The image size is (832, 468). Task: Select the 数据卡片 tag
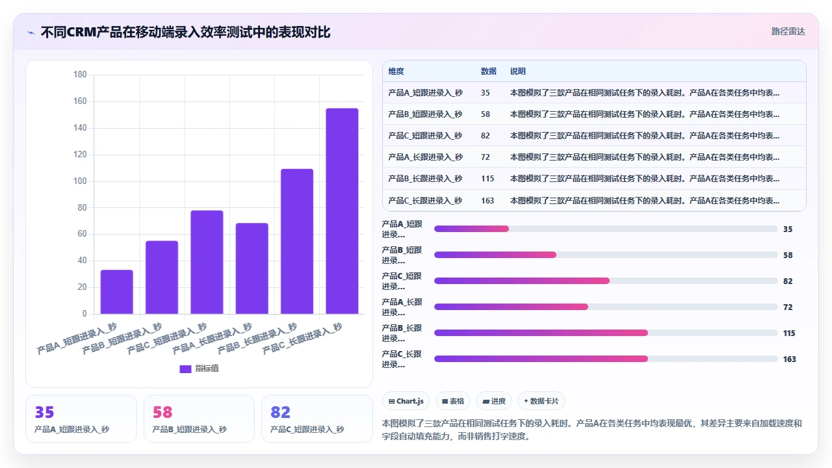click(541, 401)
